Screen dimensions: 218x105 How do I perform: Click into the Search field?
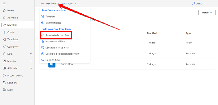click(204, 3)
